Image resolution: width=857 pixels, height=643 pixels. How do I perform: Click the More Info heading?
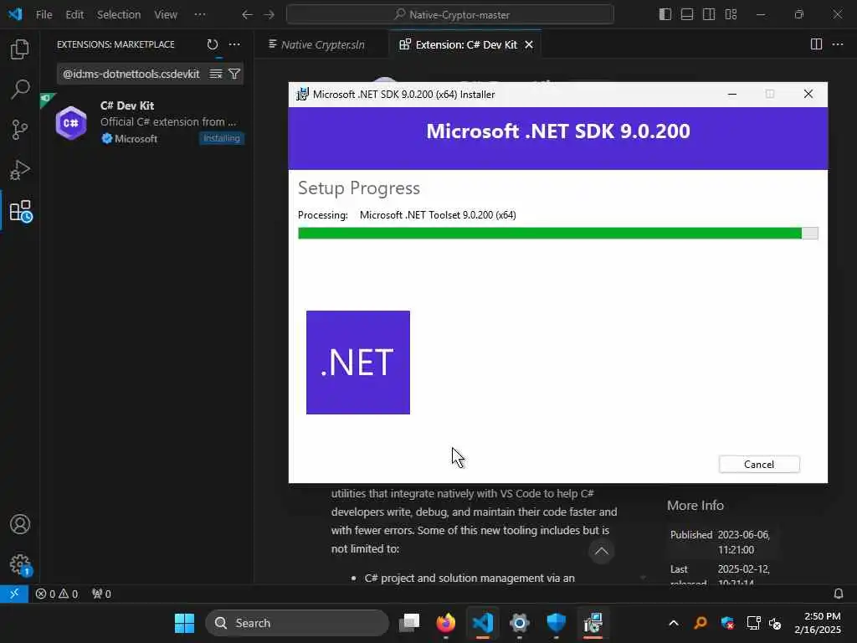click(695, 505)
